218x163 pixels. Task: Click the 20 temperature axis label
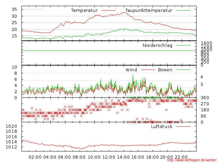14,30
